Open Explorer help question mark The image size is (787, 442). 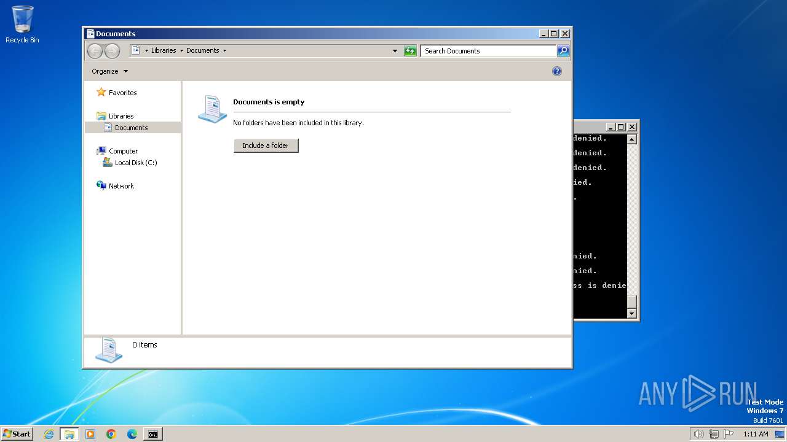pyautogui.click(x=557, y=71)
